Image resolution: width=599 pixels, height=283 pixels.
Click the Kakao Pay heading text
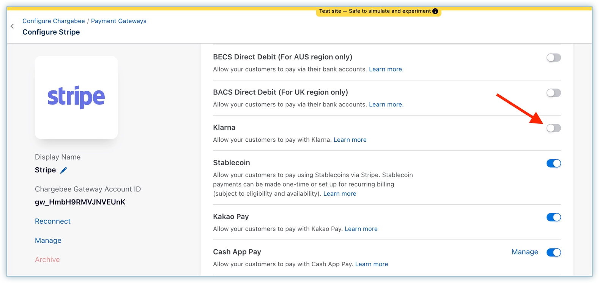click(x=231, y=217)
